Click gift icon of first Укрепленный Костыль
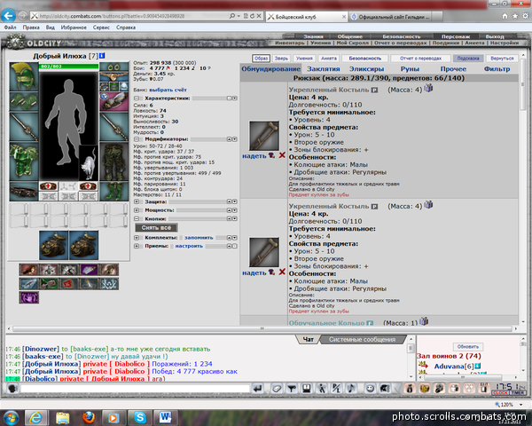 pos(428,89)
